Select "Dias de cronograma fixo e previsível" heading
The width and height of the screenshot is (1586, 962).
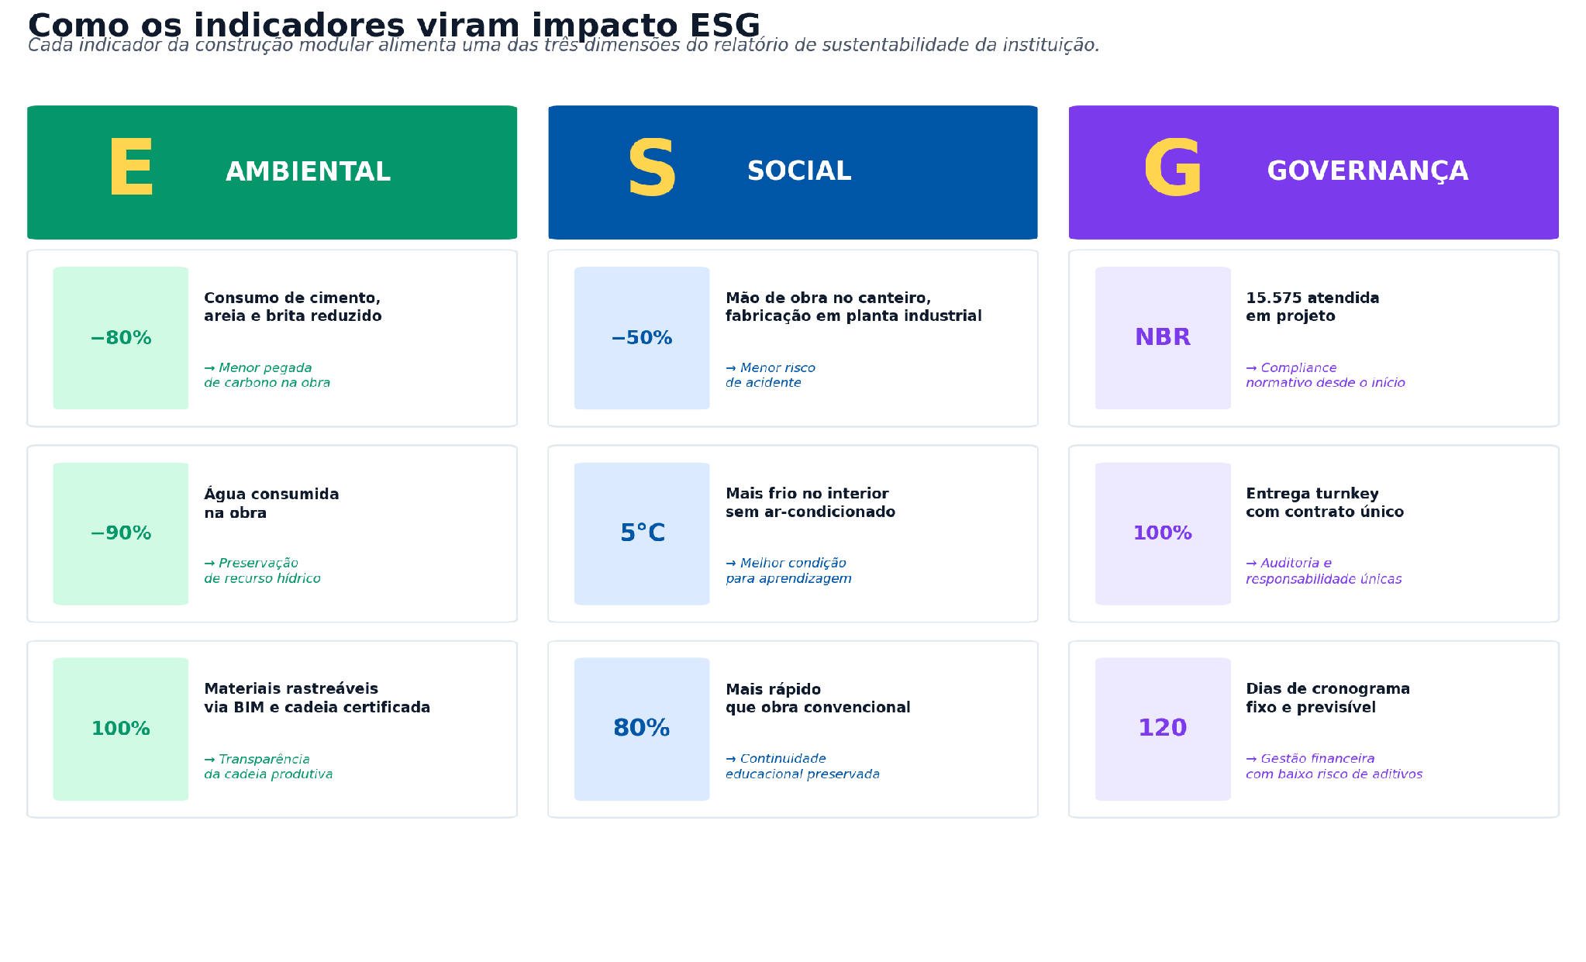pyautogui.click(x=1328, y=698)
